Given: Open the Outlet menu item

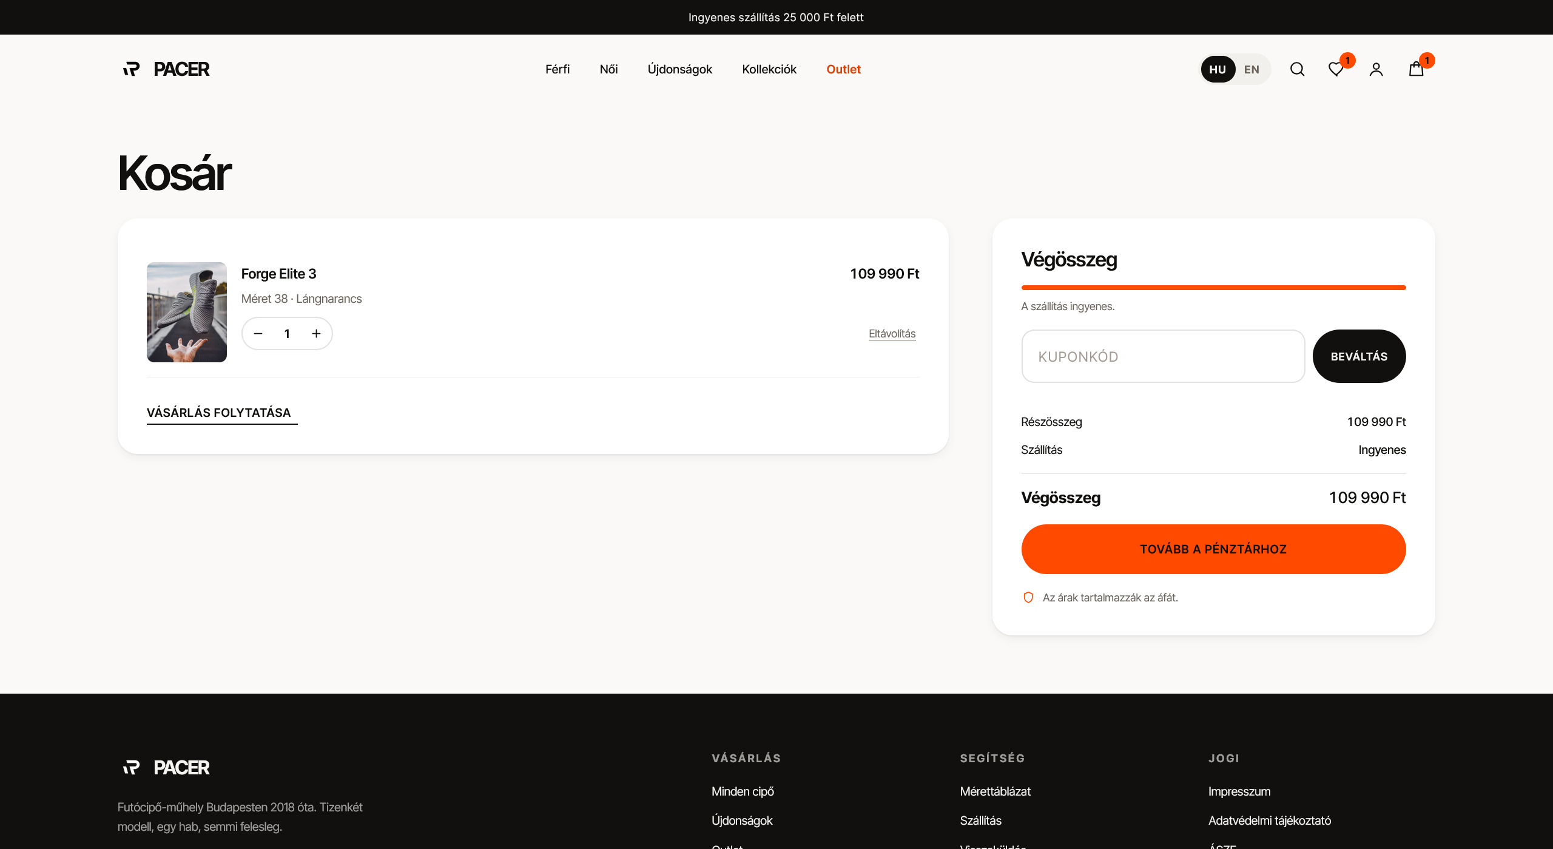Looking at the screenshot, I should click(843, 69).
